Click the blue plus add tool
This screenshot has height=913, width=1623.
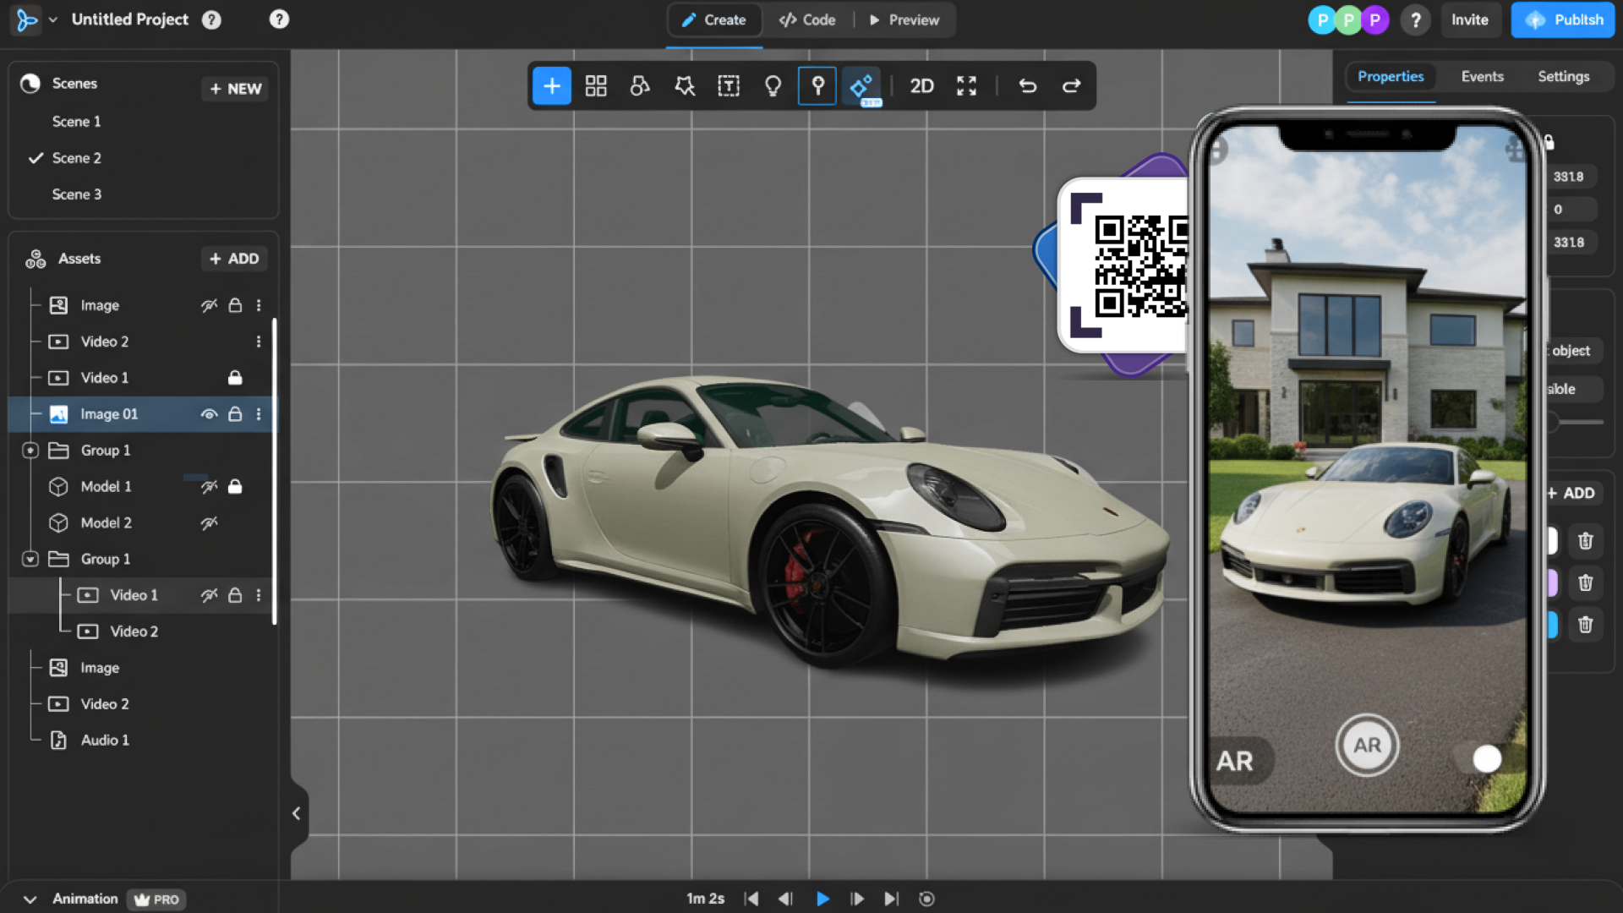551,86
